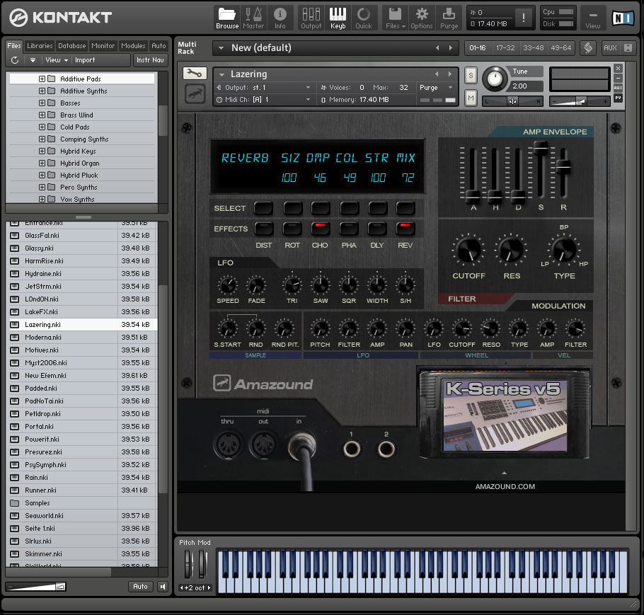Adjust the Release R envelope fader
The image size is (644, 615).
pyautogui.click(x=563, y=166)
